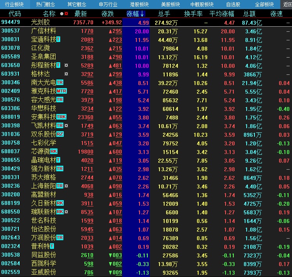The image size is (292, 277).
Task: Click the RZ badge beside 双乐股份
Action: [x=60, y=134]
